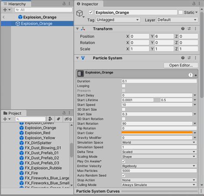Toggle hidden packages visibility icon showing 9
The height and width of the screenshot is (196, 204).
click(x=68, y=119)
